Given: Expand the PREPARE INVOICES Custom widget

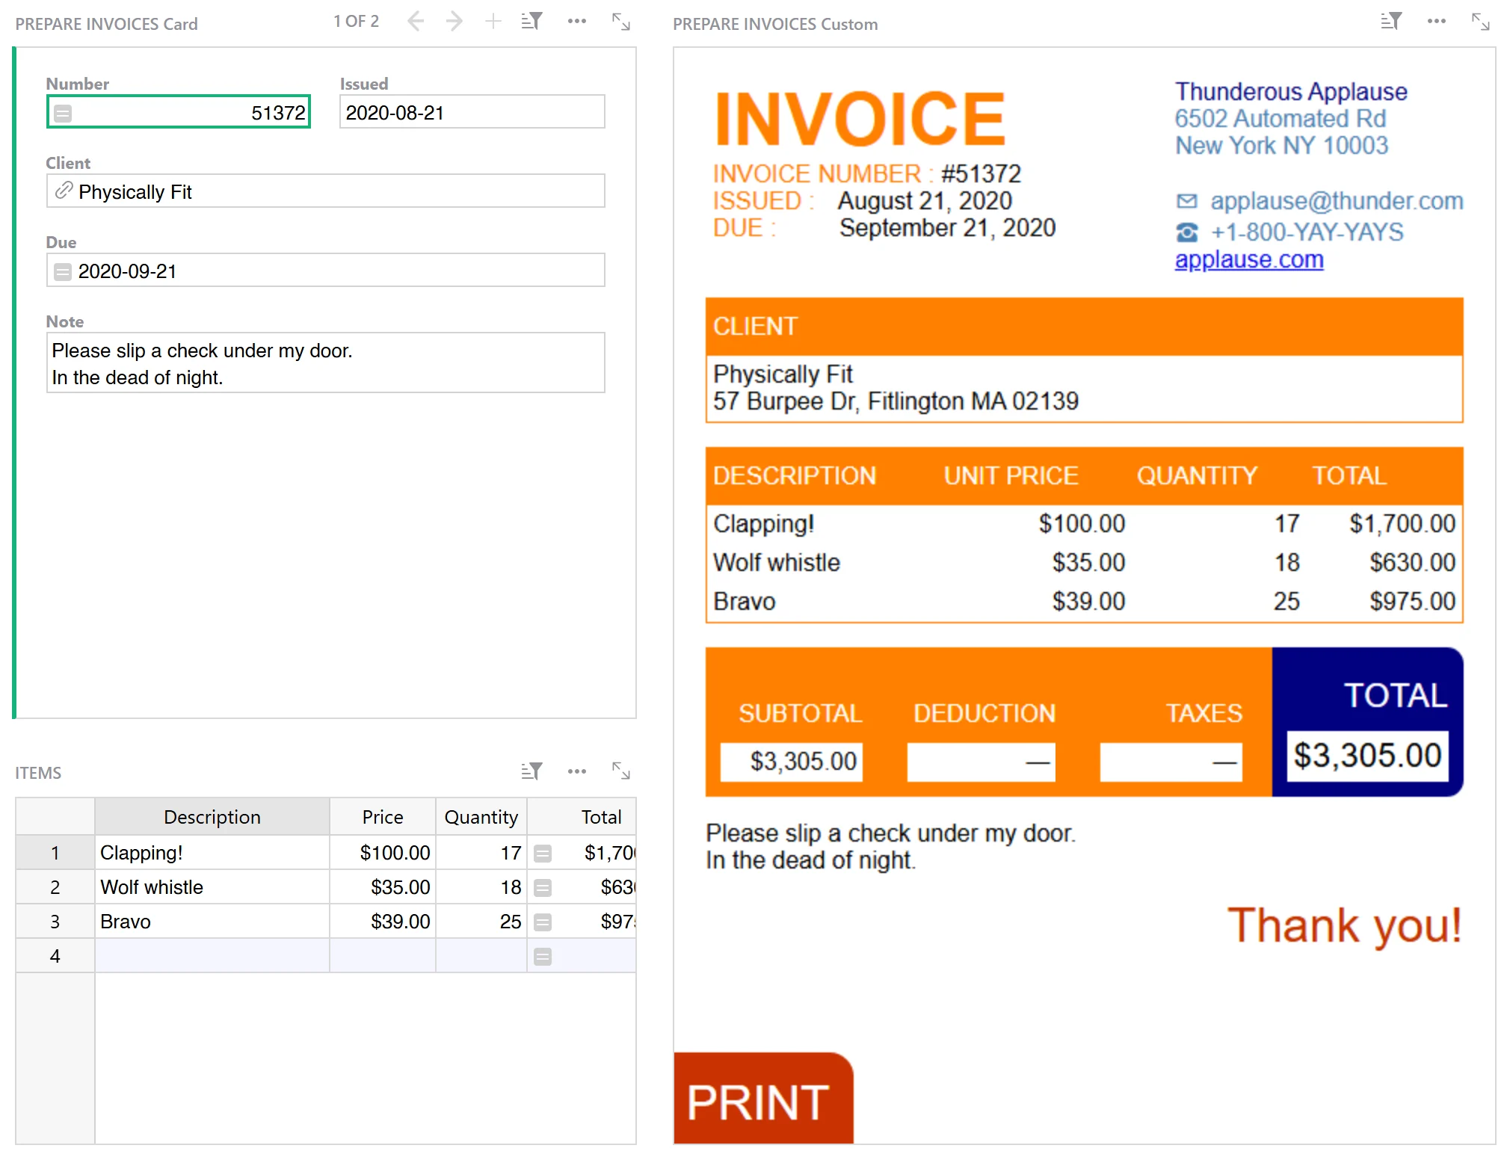Looking at the screenshot, I should click(x=1481, y=21).
